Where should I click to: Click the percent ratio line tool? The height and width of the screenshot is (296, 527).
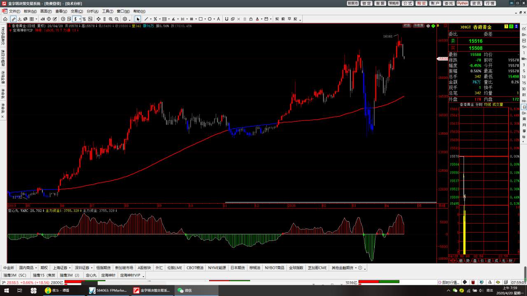(x=155, y=19)
